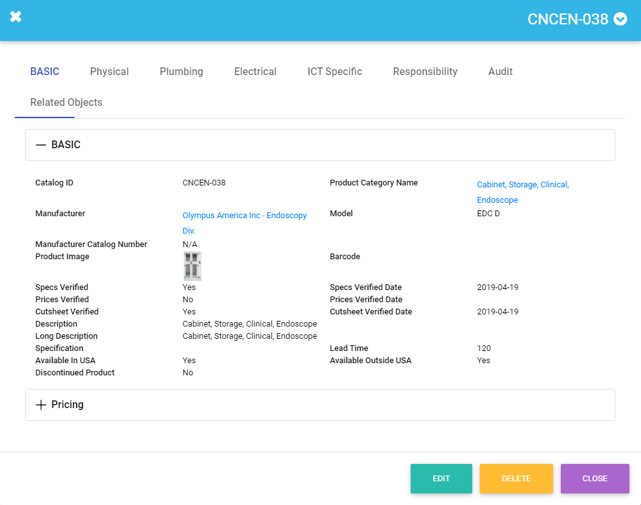Image resolution: width=641 pixels, height=505 pixels.
Task: View the Responsibility tab
Action: (x=425, y=71)
